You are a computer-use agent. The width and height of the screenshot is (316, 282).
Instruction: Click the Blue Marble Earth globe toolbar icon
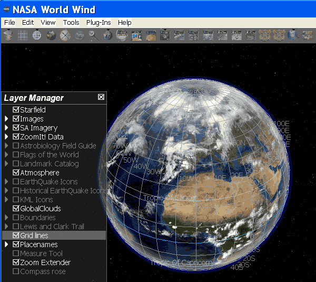pos(51,35)
